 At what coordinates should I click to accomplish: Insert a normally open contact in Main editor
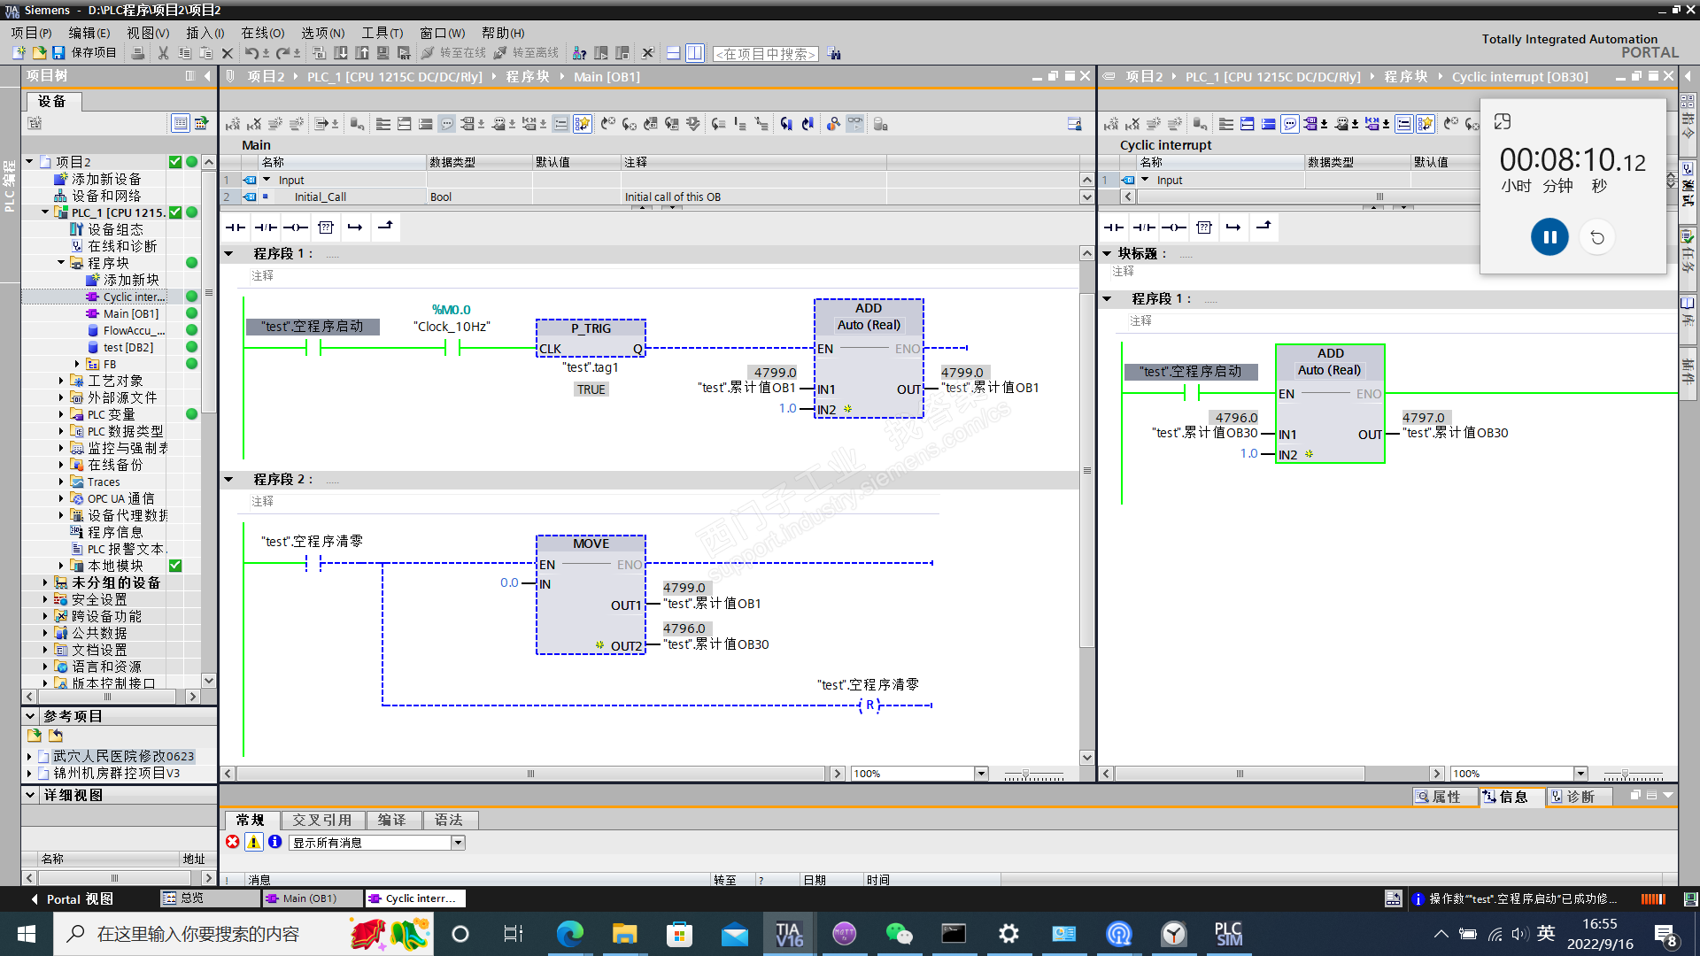click(236, 227)
